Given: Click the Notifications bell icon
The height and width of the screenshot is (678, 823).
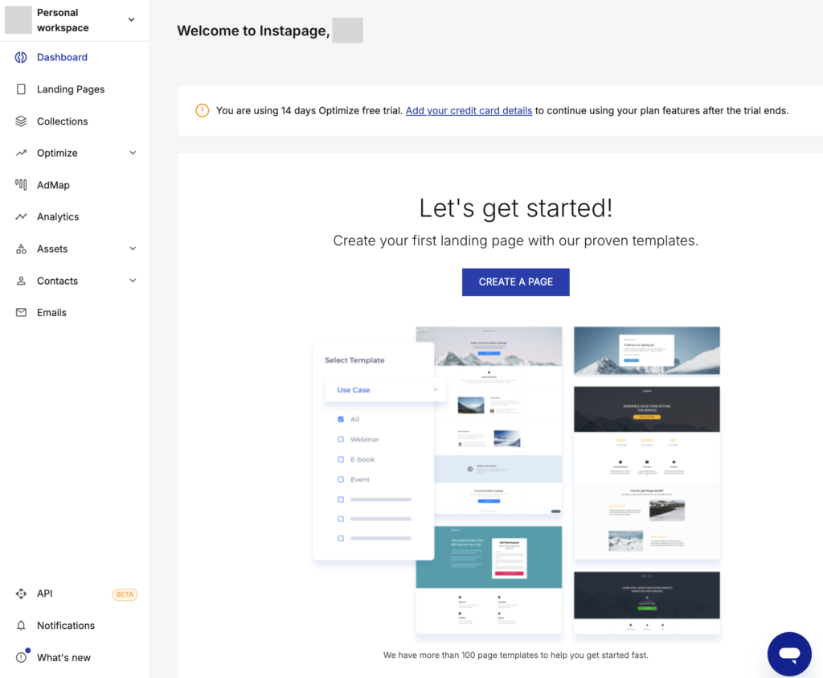Looking at the screenshot, I should pos(21,626).
